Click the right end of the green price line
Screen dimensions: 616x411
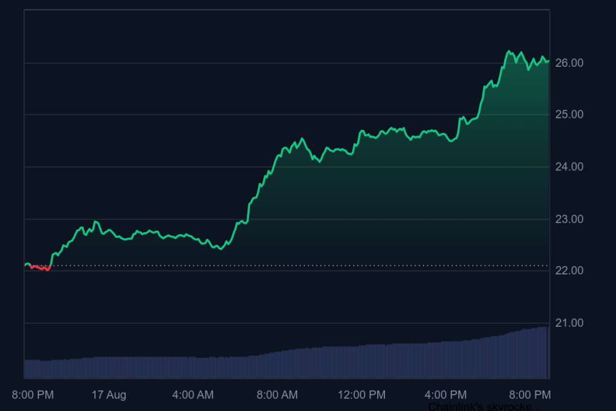(x=548, y=61)
